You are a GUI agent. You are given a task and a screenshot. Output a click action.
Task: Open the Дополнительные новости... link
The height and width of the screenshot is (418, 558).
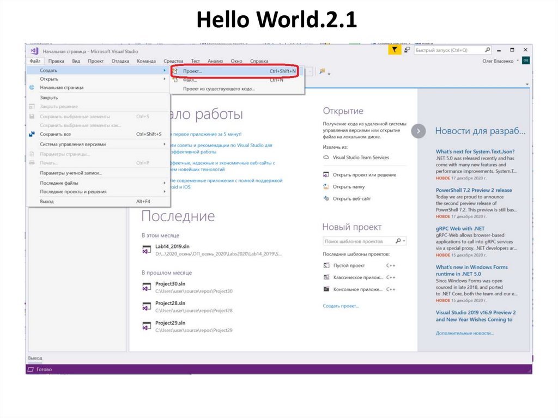tap(465, 334)
